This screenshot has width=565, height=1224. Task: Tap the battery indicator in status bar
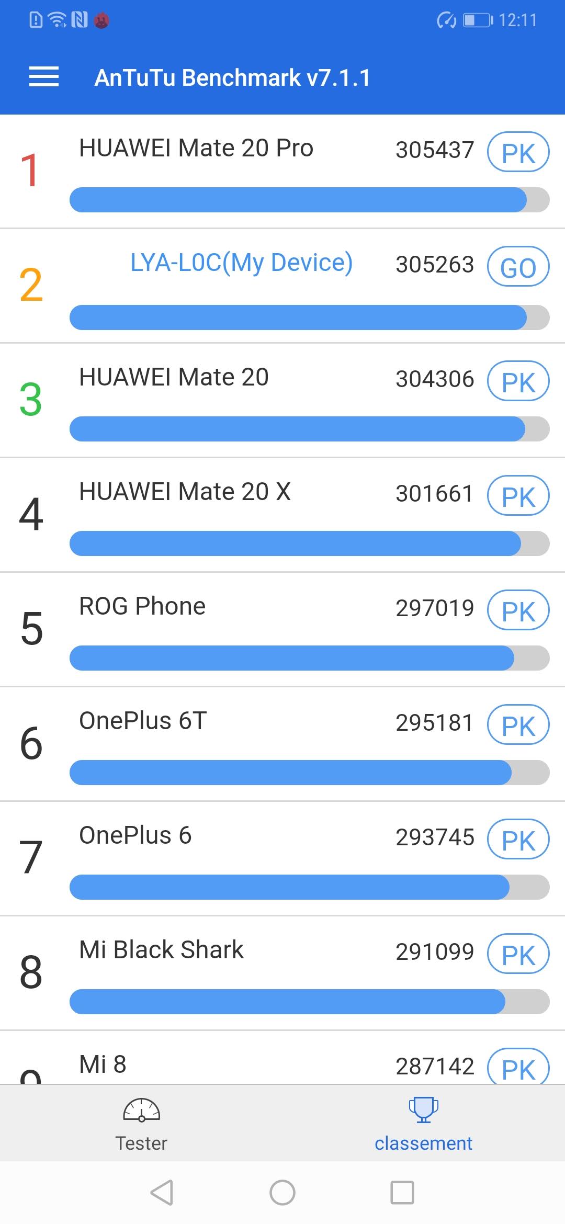[x=478, y=20]
